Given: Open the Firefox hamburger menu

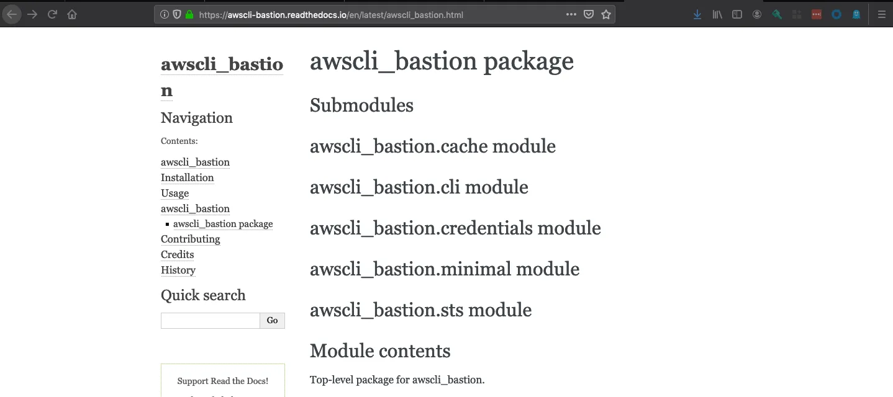Looking at the screenshot, I should (x=881, y=14).
